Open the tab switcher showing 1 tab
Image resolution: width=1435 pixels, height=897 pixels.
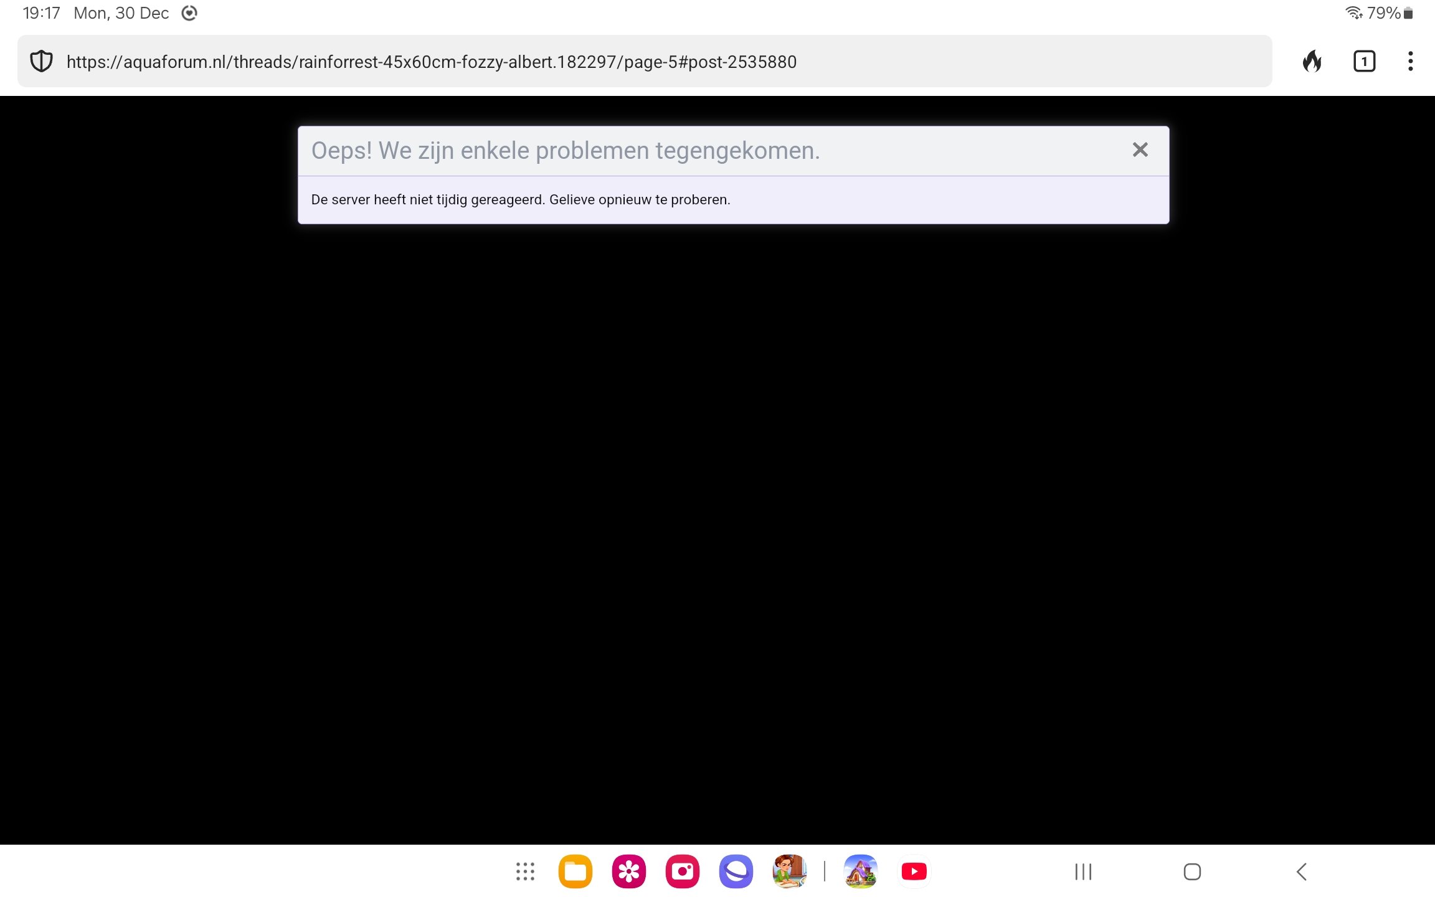point(1364,61)
